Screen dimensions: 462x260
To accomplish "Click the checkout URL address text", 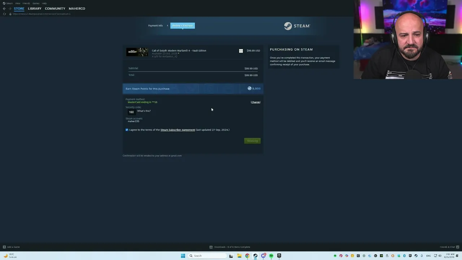I will coord(42,14).
